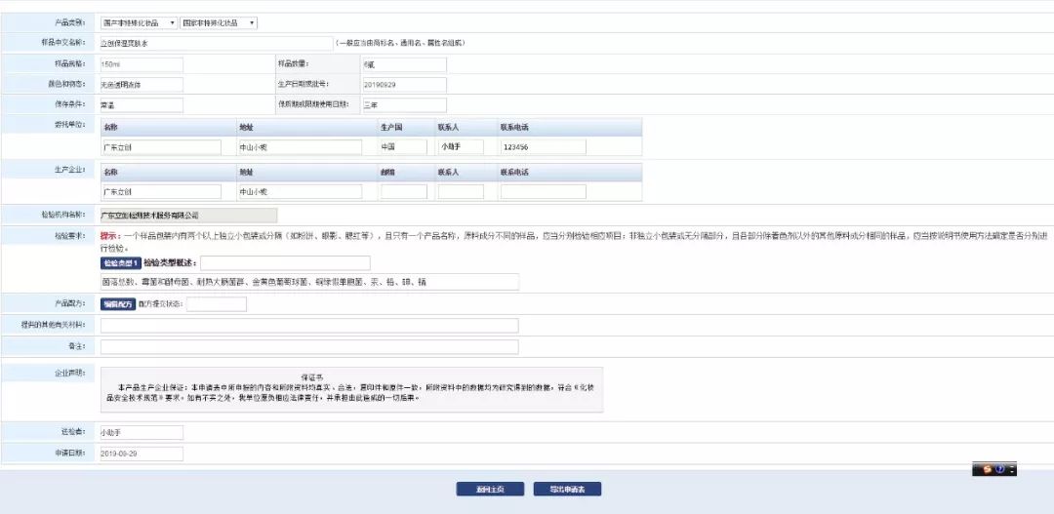Click the empty 生产企业 postal code field
The width and height of the screenshot is (1054, 514).
click(403, 192)
